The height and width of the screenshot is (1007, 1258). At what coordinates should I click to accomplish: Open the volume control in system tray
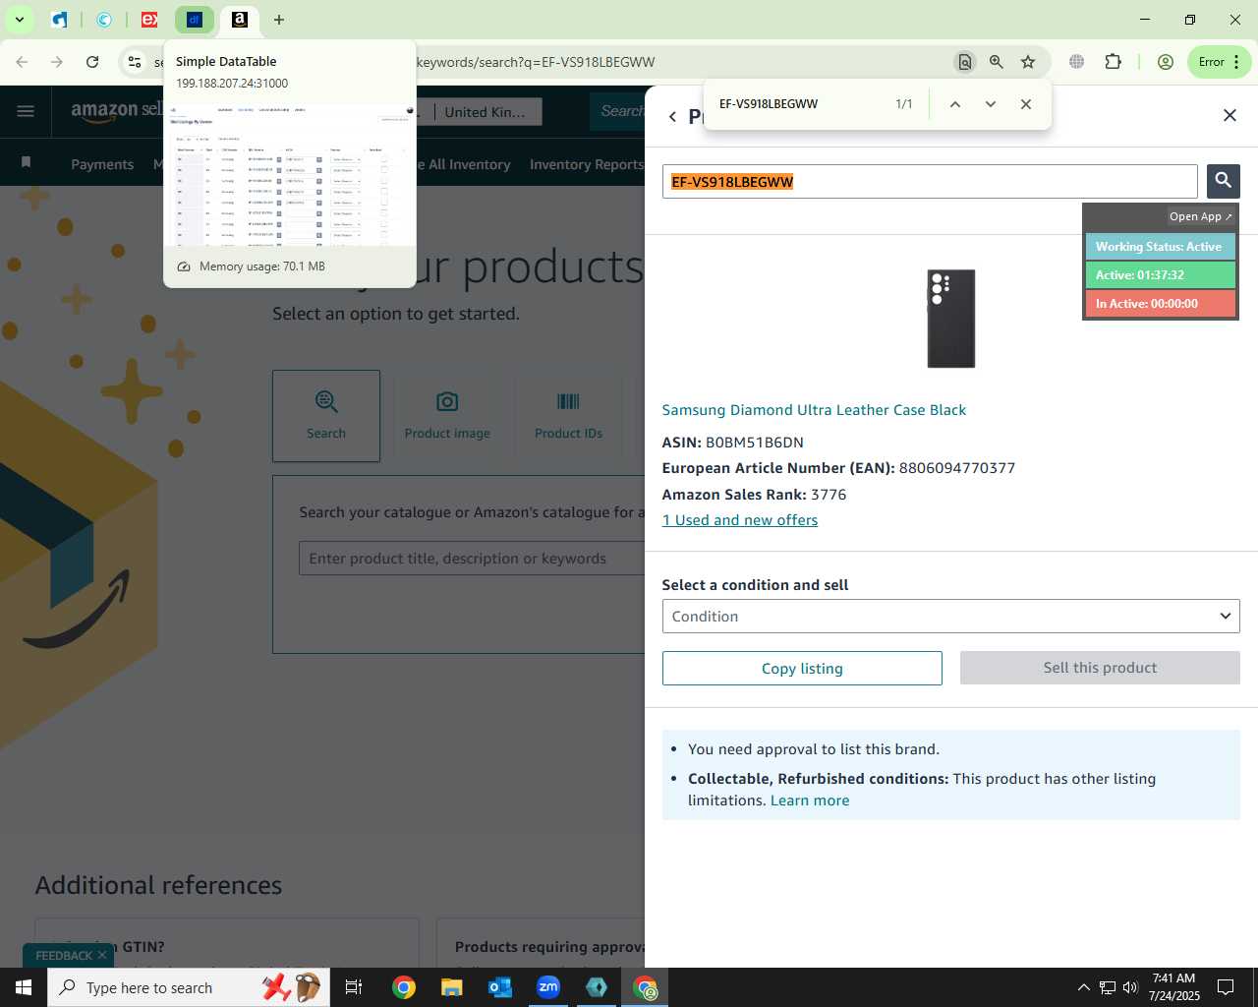point(1130,987)
